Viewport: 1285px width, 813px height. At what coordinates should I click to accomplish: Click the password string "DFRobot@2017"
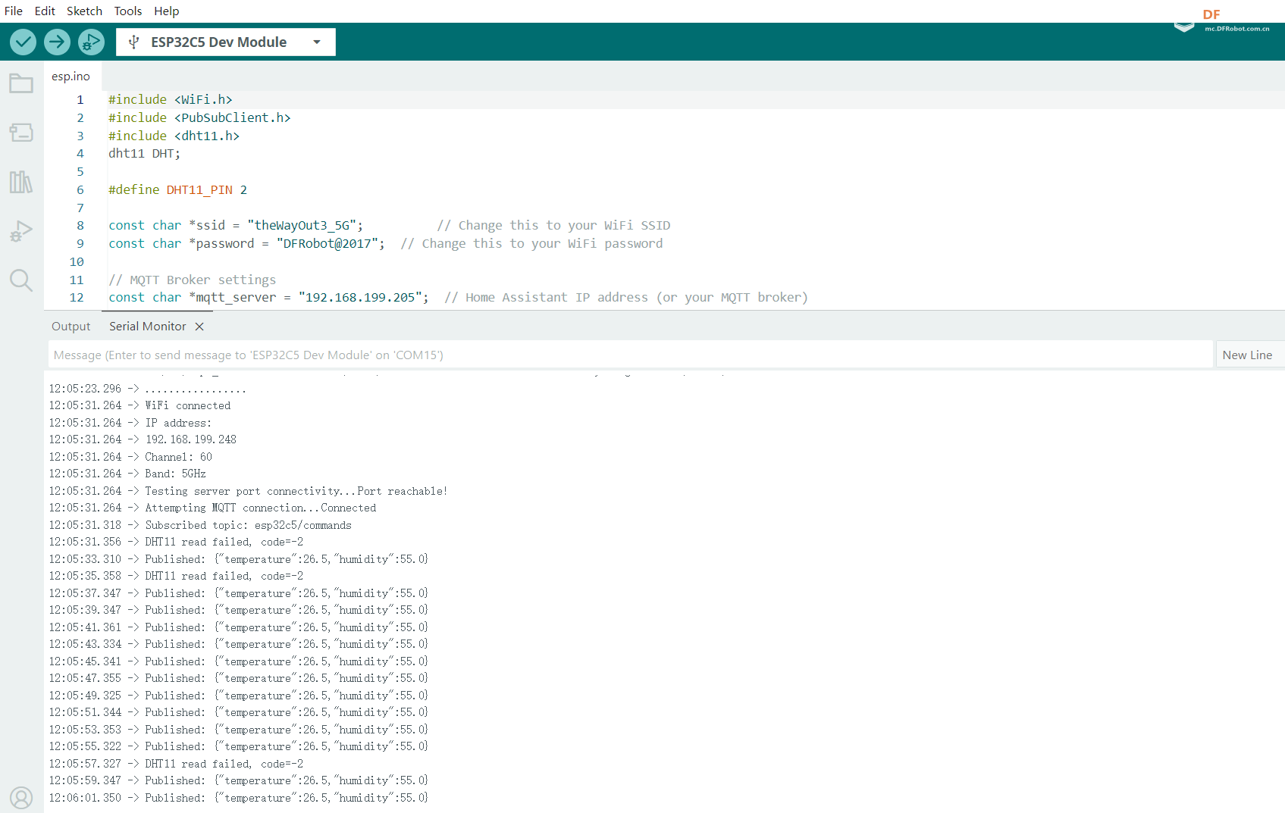tap(328, 244)
